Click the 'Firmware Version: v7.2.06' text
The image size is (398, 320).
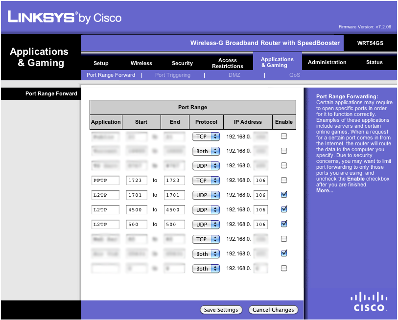(x=365, y=27)
